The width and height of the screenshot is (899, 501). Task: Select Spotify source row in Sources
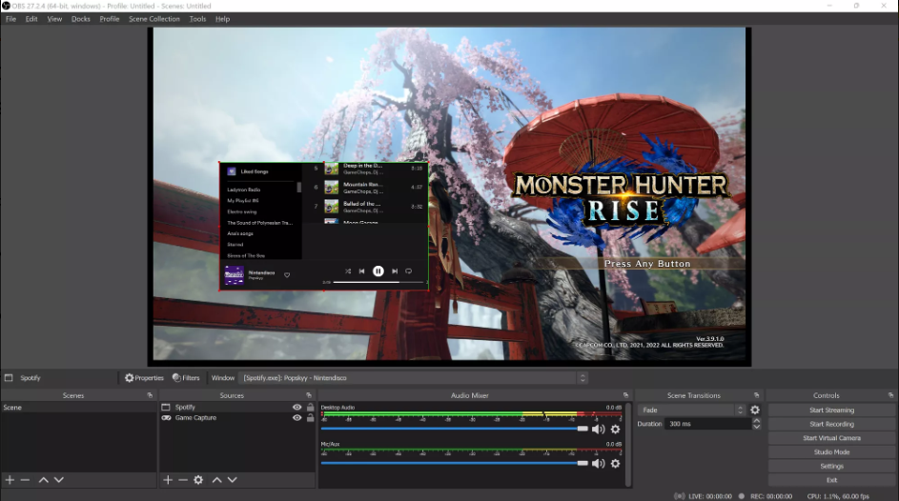237,407
